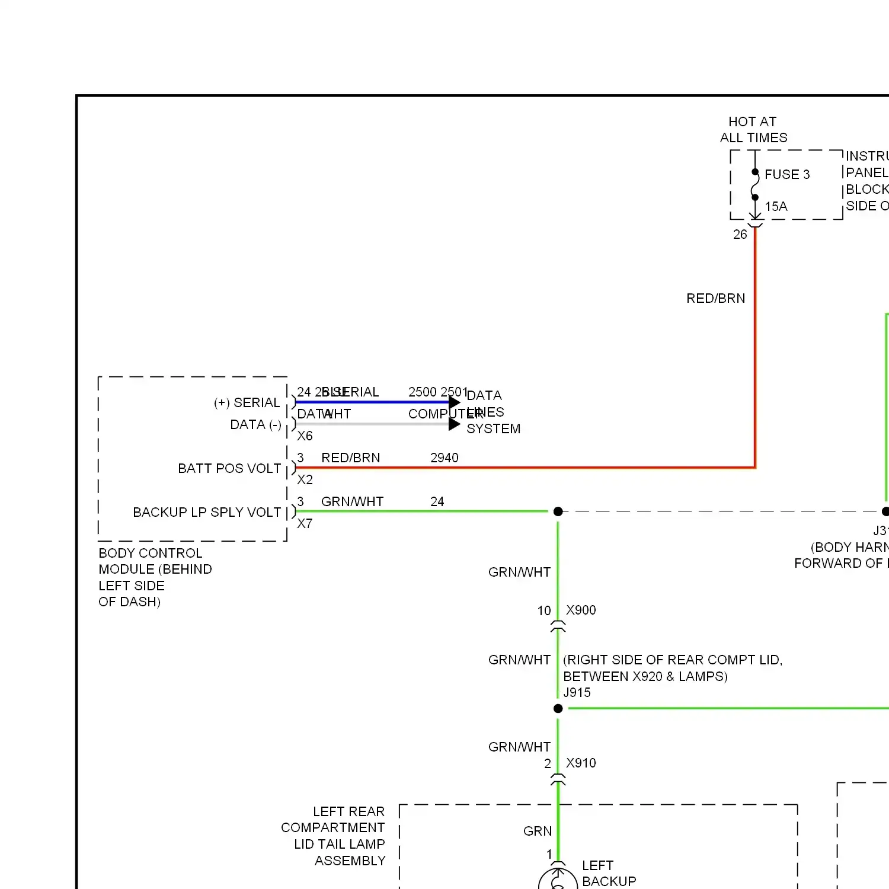Image resolution: width=889 pixels, height=889 pixels.
Task: Click '(RIGHT SIDE OF REAR COMPT LID,' note
Action: point(673,660)
